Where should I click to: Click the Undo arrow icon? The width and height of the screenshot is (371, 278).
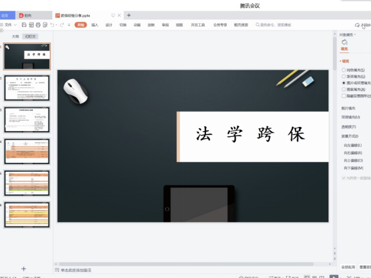click(52, 25)
